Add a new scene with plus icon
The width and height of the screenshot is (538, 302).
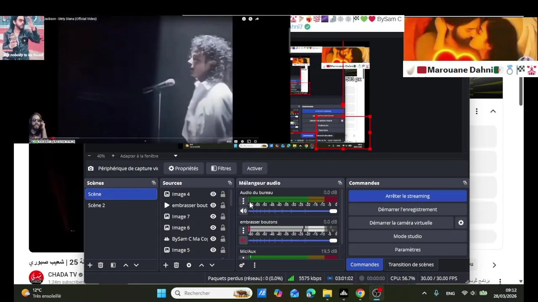tap(90, 265)
